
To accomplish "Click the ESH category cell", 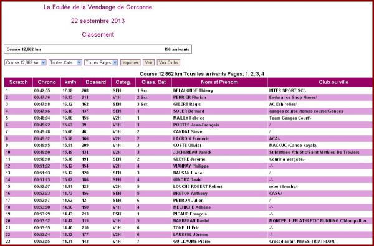I will click(117, 214).
